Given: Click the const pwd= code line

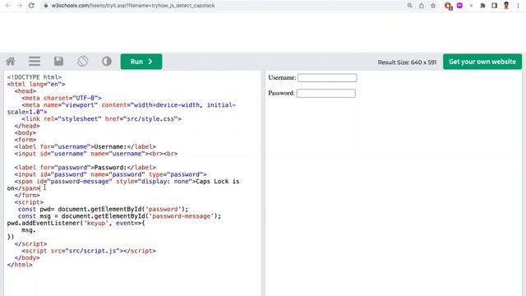Looking at the screenshot, I should click(104, 209).
